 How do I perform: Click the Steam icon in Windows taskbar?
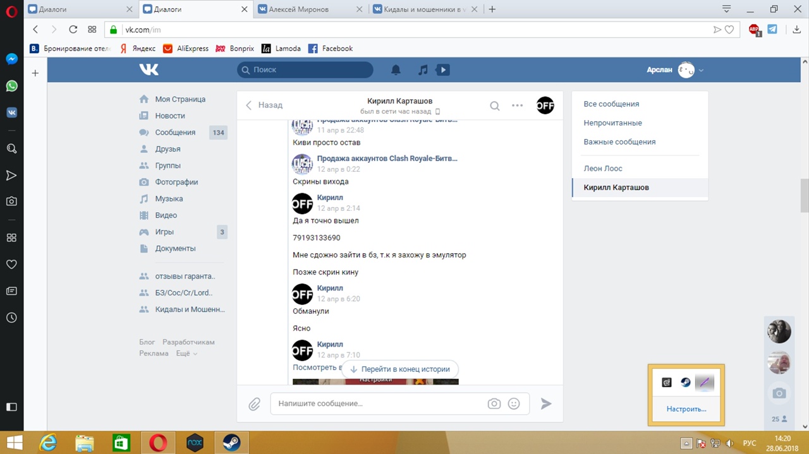(231, 443)
